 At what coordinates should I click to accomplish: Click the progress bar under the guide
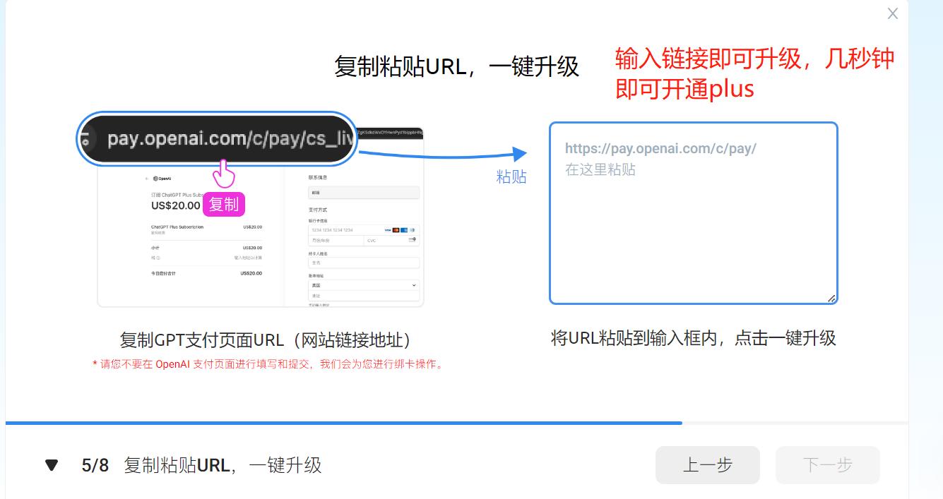(x=456, y=423)
